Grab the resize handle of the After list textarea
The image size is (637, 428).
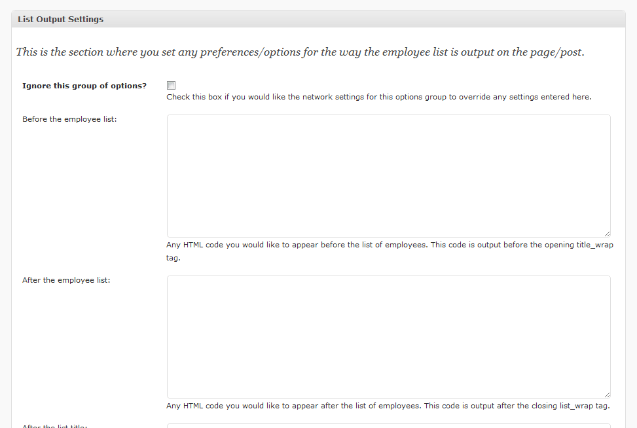pyautogui.click(x=607, y=395)
